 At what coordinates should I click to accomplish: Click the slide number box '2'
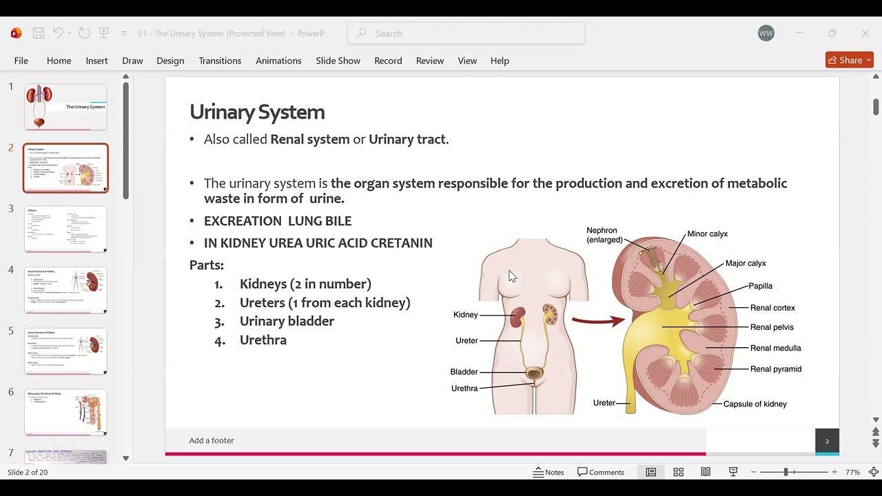click(x=827, y=441)
